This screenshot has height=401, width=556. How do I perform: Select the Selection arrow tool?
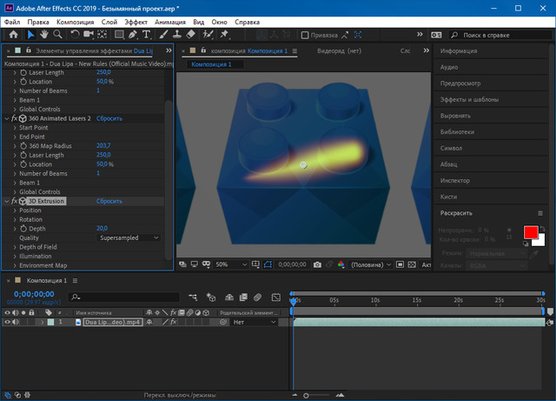click(29, 35)
